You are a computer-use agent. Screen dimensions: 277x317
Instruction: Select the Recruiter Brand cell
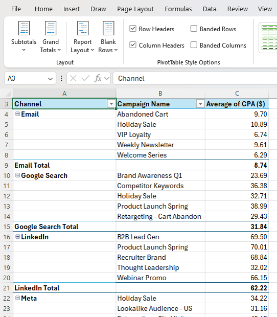click(x=160, y=257)
